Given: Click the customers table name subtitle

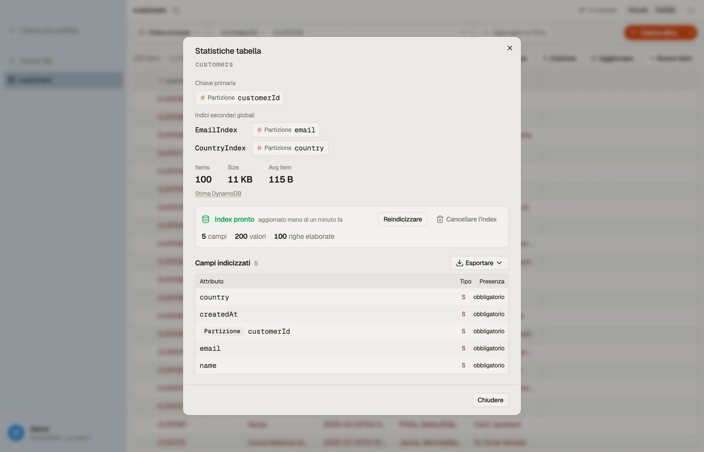Looking at the screenshot, I should [x=214, y=64].
